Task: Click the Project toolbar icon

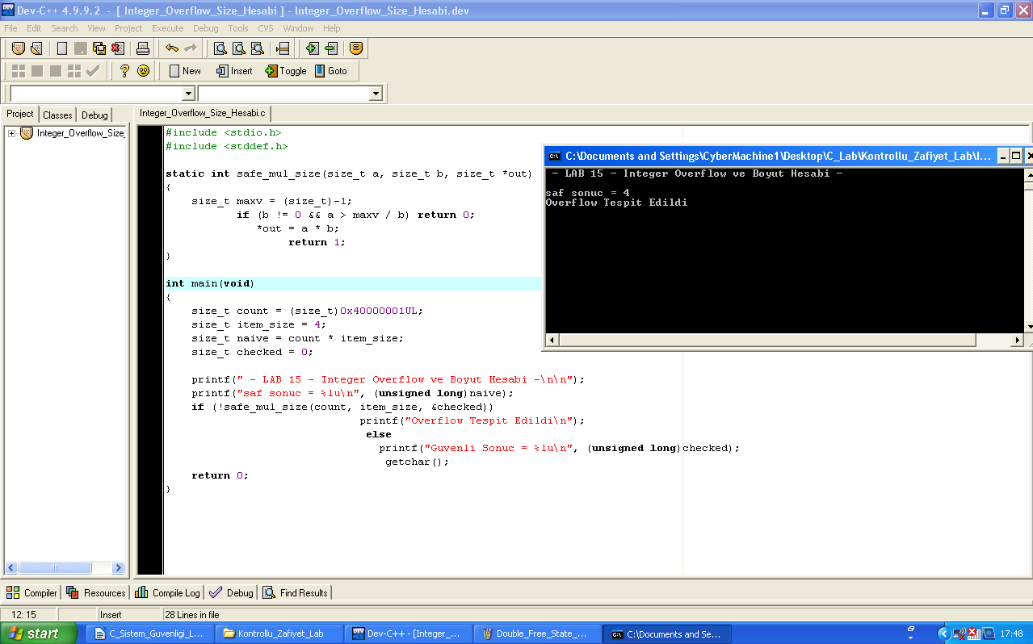Action: coord(18,48)
